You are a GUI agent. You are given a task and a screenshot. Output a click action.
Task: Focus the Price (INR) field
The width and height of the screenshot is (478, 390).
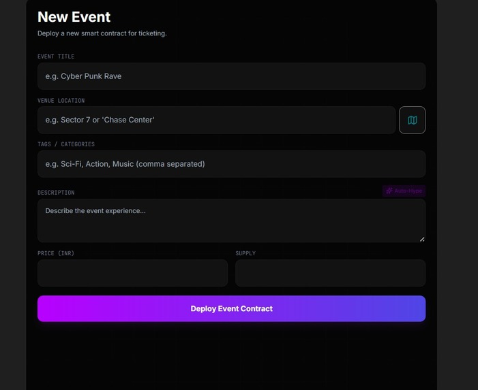click(132, 273)
